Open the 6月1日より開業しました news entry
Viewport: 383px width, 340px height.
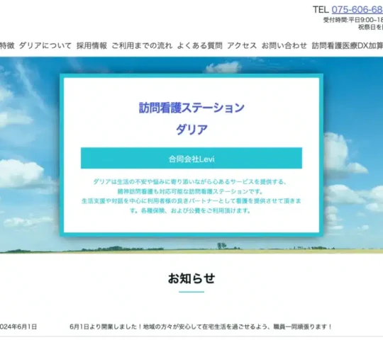tap(201, 327)
